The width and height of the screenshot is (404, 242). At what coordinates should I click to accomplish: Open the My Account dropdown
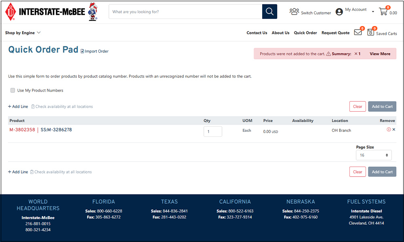356,11
